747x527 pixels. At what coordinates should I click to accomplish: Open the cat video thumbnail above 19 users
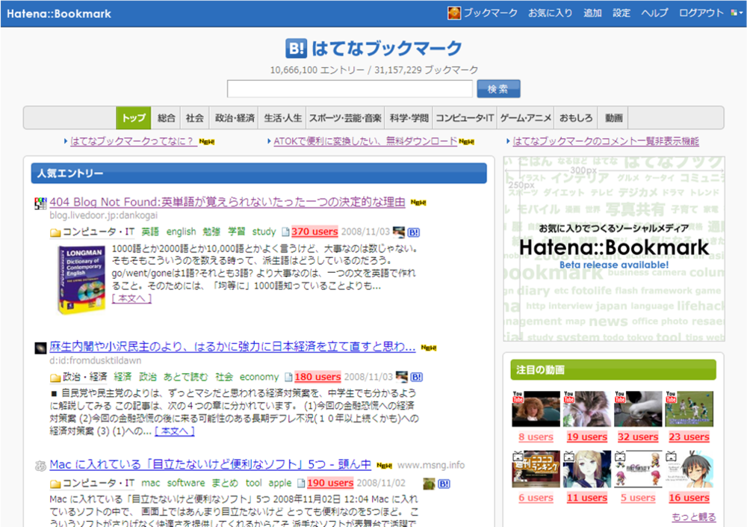click(x=587, y=409)
